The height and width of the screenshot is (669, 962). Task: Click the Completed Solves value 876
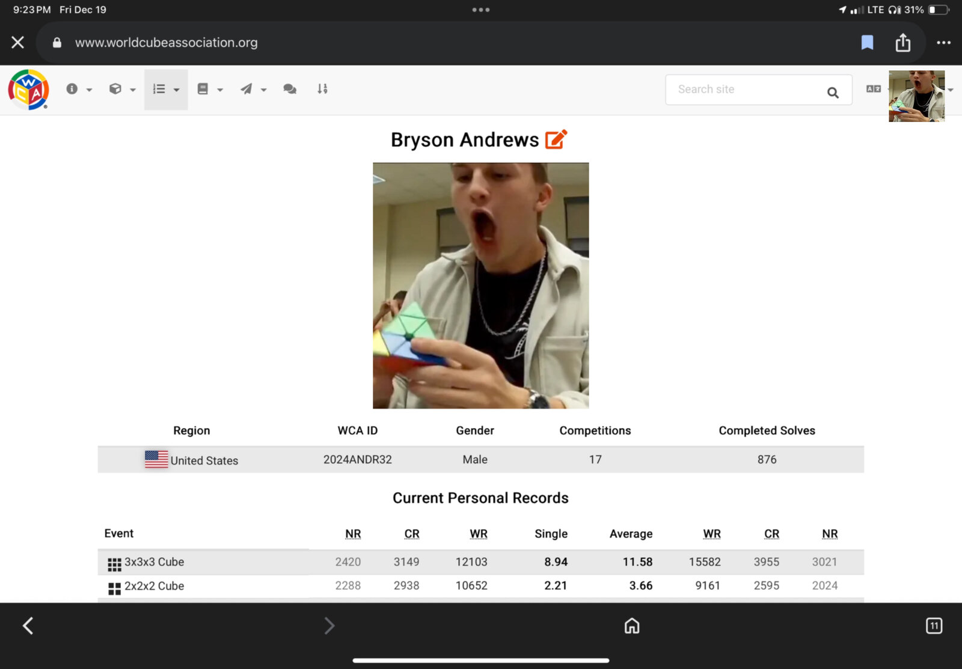(x=767, y=459)
